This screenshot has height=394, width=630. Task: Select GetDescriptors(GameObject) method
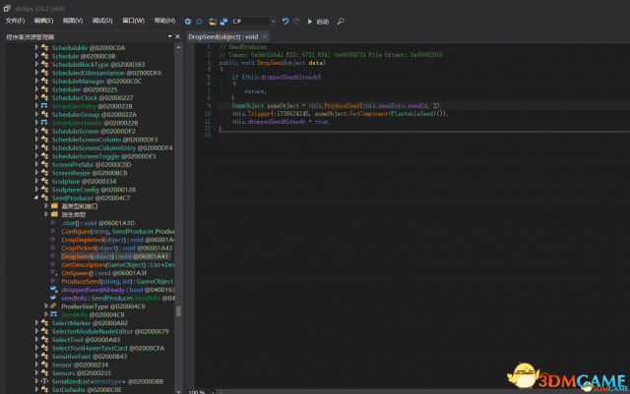(118, 265)
